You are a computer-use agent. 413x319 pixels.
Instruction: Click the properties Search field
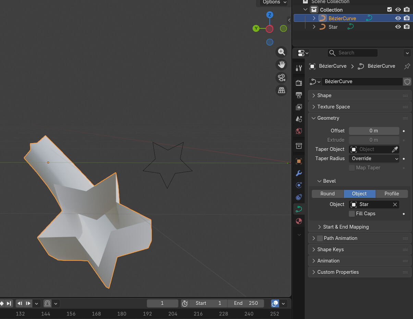[x=353, y=53]
